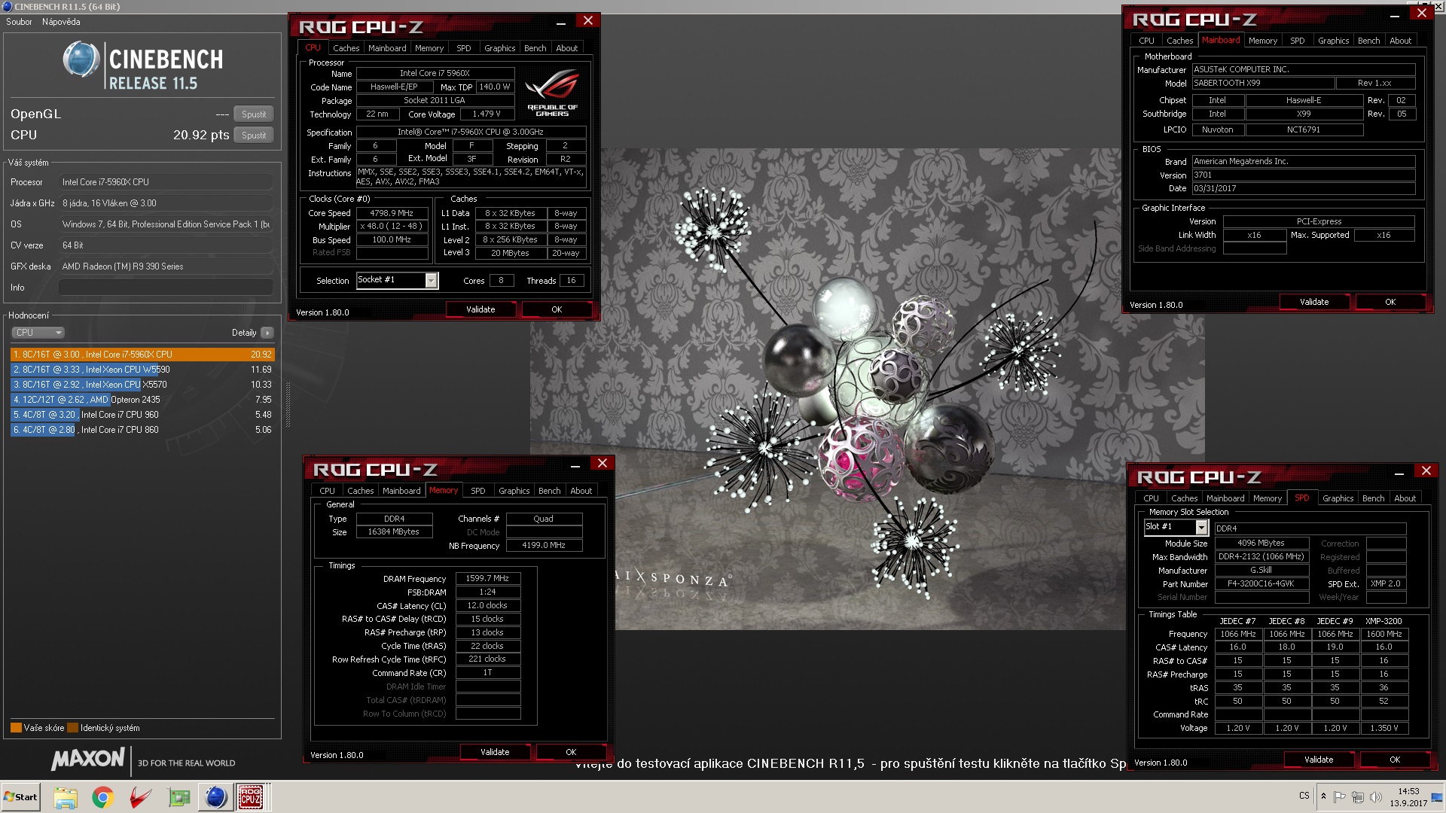The height and width of the screenshot is (813, 1446).
Task: Switch to ROG CPU-Z in the taskbar
Action: [252, 797]
